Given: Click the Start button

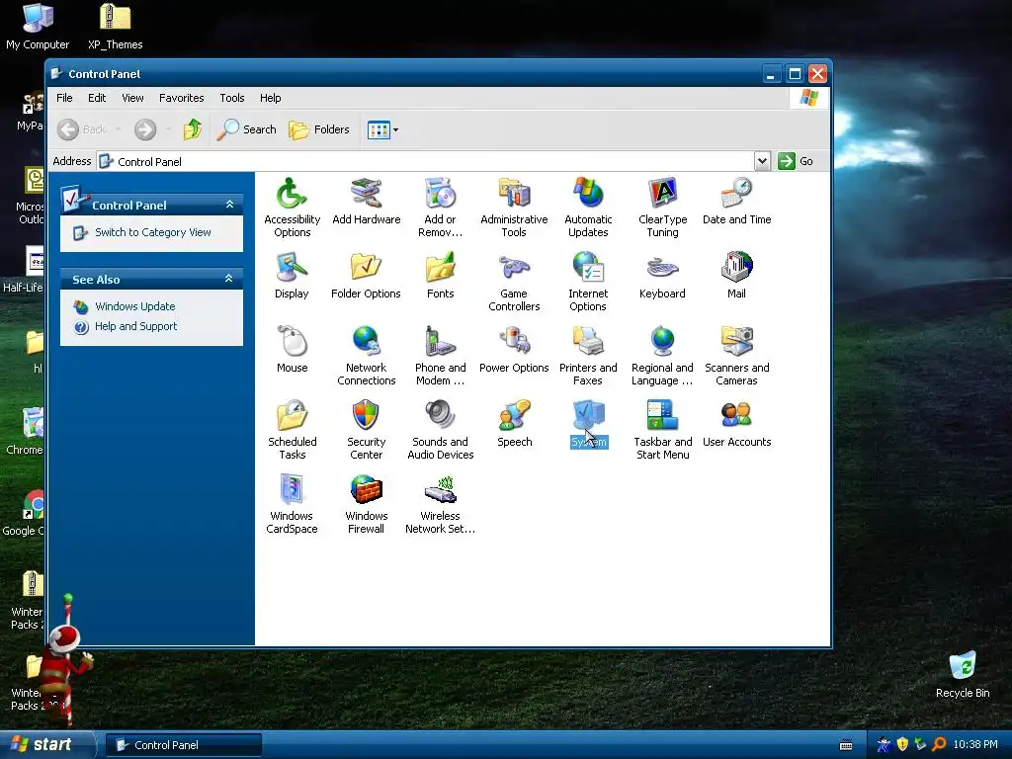Looking at the screenshot, I should tap(47, 745).
